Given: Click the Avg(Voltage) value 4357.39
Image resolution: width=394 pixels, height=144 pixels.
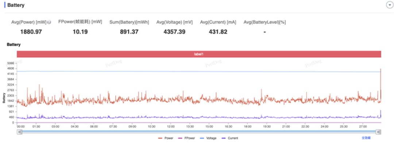Looking at the screenshot, I should pyautogui.click(x=175, y=32).
